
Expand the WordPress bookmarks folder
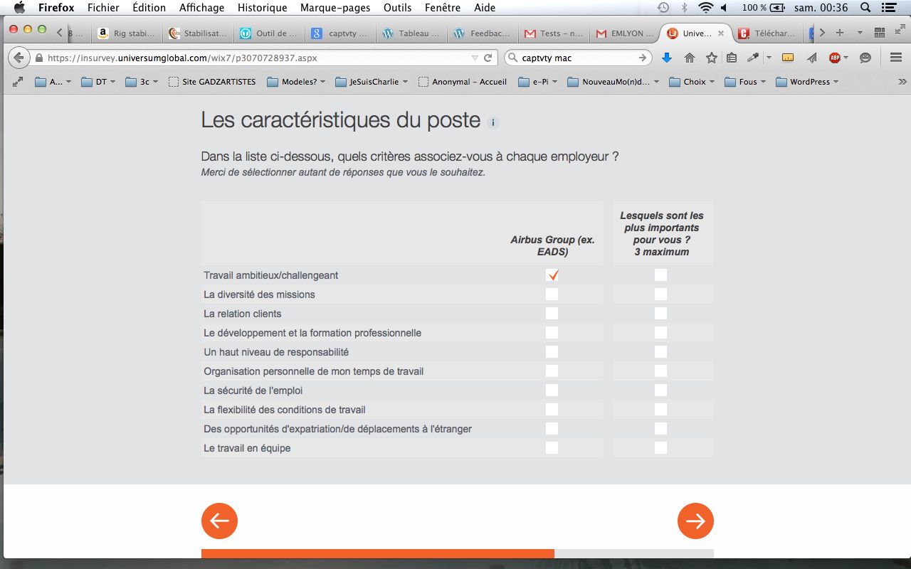(808, 82)
